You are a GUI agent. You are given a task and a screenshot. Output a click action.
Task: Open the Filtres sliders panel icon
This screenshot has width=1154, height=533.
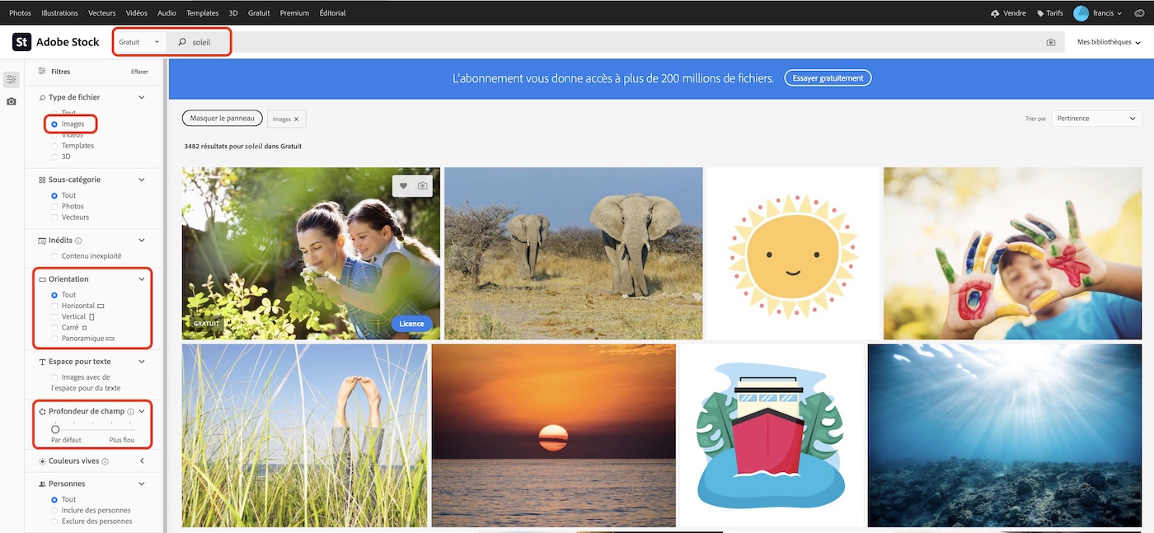11,78
